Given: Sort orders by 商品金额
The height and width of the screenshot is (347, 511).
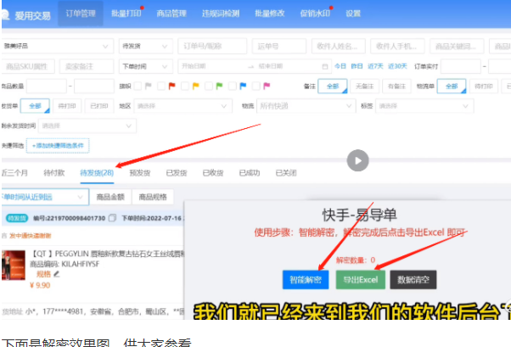Looking at the screenshot, I should coord(110,197).
